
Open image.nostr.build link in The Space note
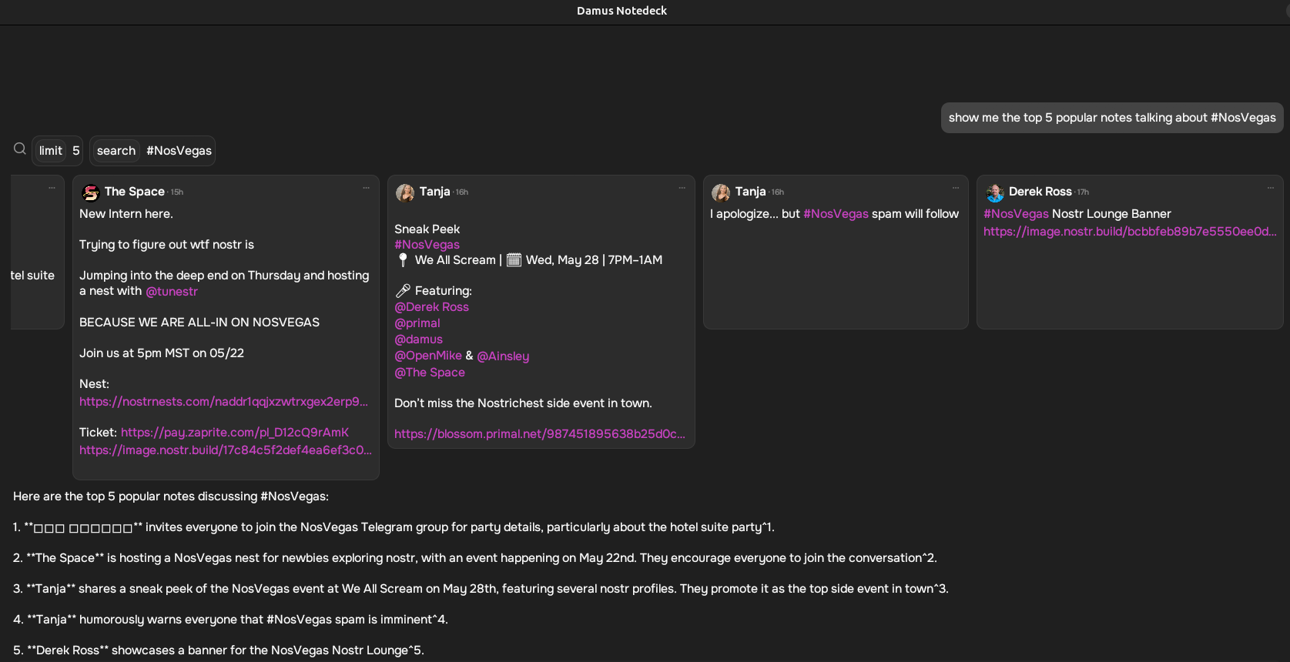[226, 450]
